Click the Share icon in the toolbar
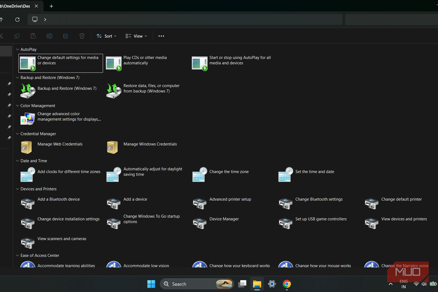This screenshot has height=292, width=438. pyautogui.click(x=66, y=36)
